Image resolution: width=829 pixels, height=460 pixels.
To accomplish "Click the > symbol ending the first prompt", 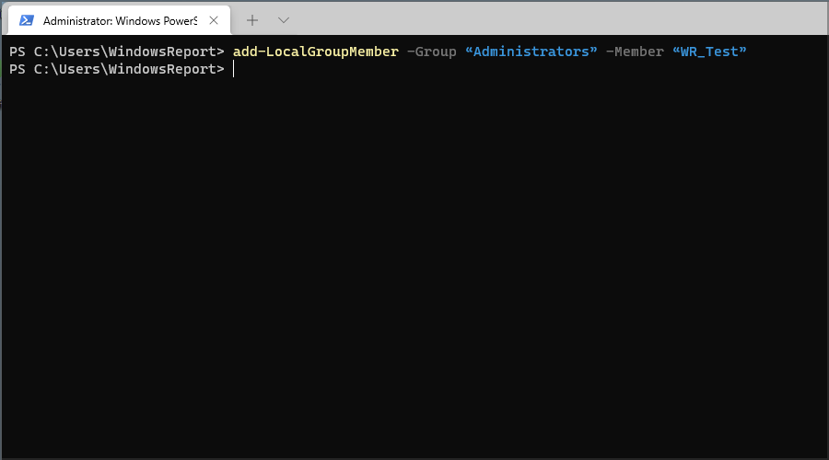I will tap(220, 52).
